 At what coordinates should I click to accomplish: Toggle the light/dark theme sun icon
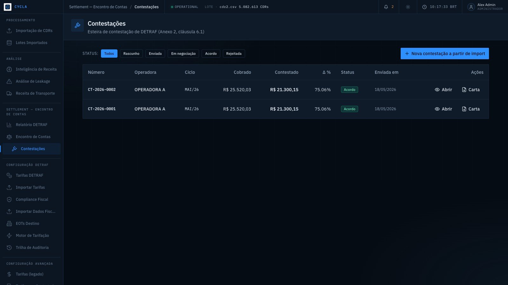(x=408, y=7)
